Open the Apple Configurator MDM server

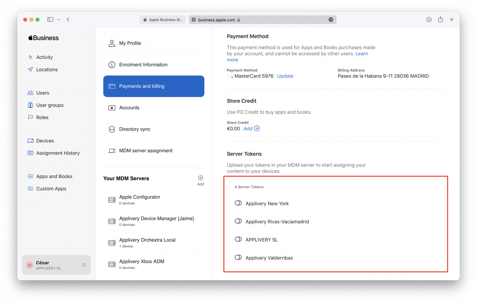tap(140, 199)
